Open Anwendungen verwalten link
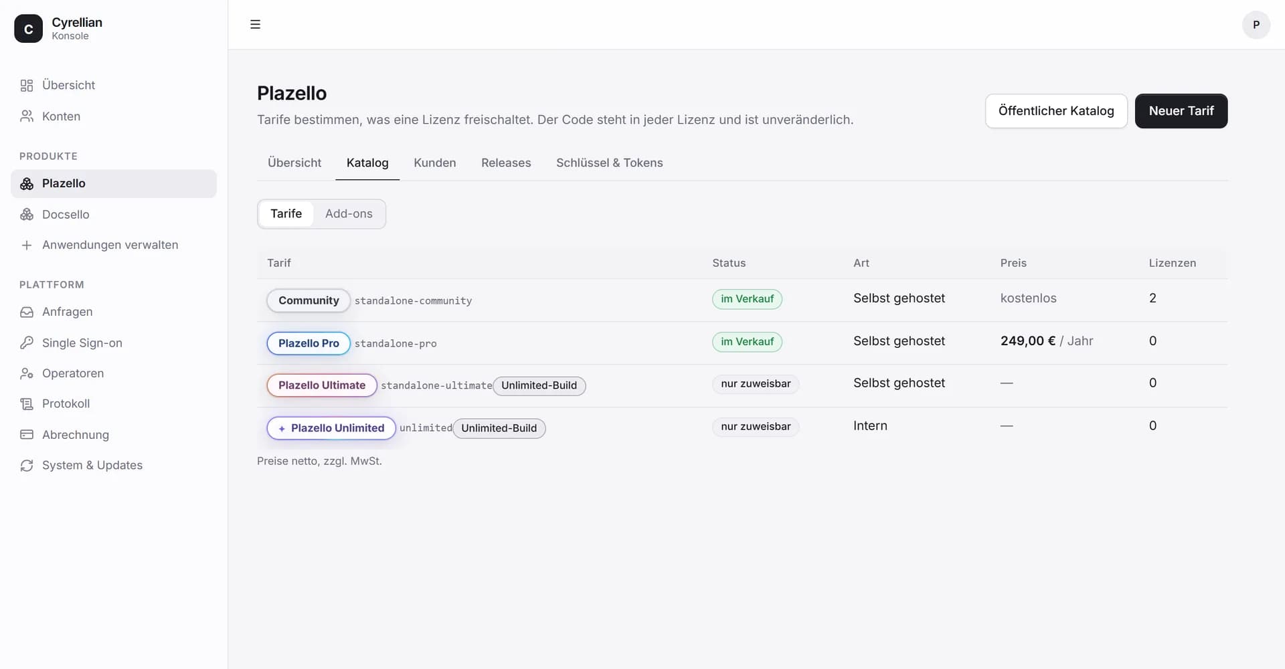The width and height of the screenshot is (1285, 669). pyautogui.click(x=114, y=245)
